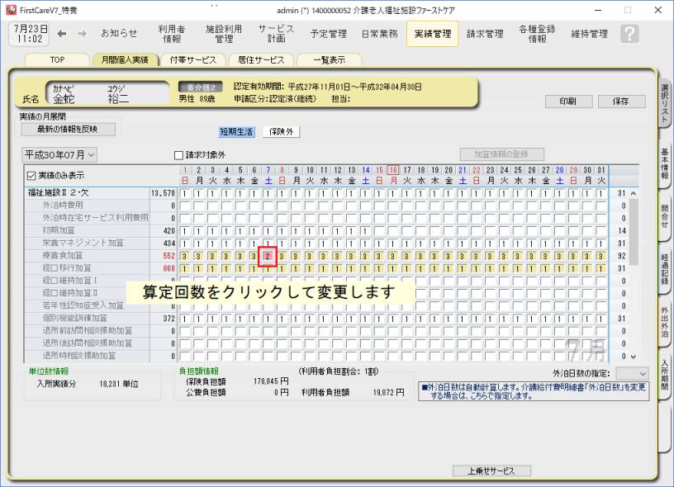Image resolution: width=674 pixels, height=487 pixels.
Task: Expand the 外泊日数の指定 dropdown
Action: click(632, 374)
